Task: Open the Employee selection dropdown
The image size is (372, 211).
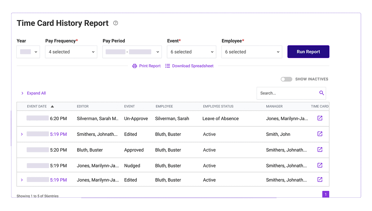Action: (x=251, y=52)
